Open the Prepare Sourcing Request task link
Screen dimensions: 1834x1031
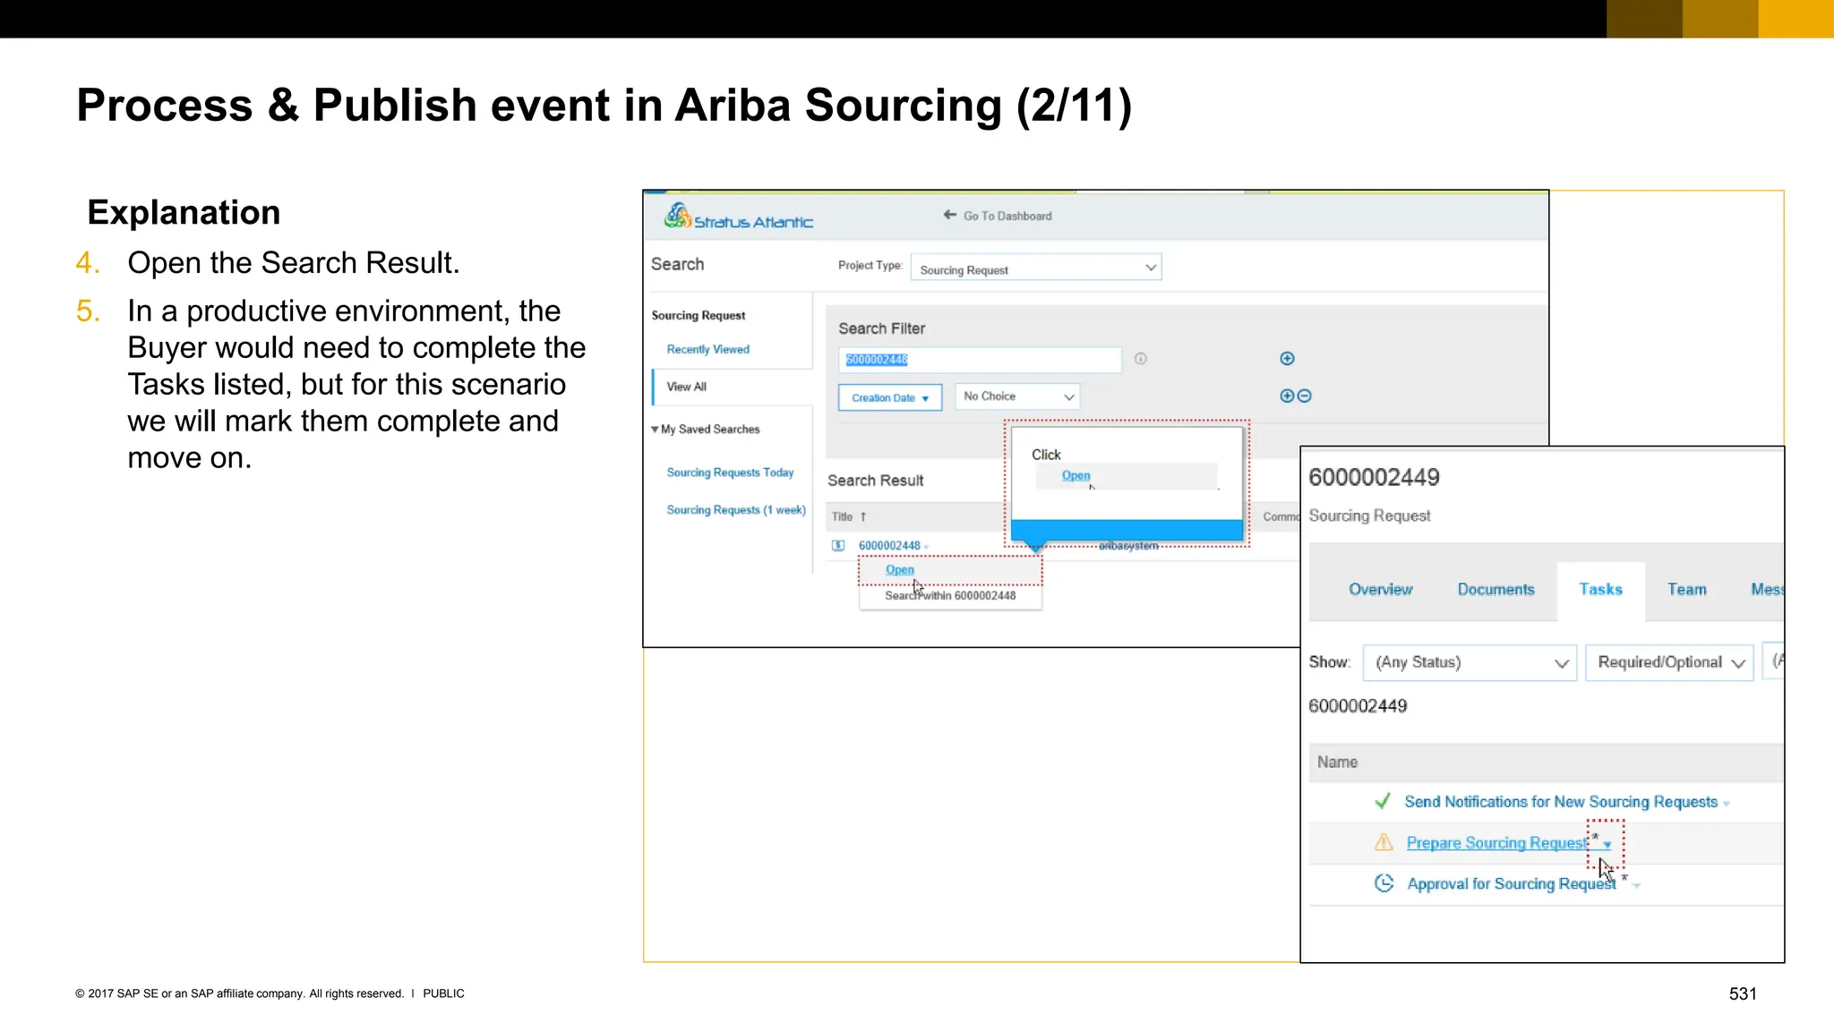[1496, 843]
